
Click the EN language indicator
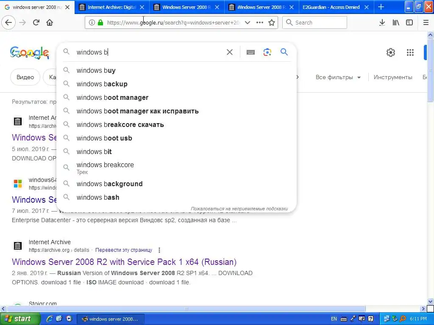point(334,319)
